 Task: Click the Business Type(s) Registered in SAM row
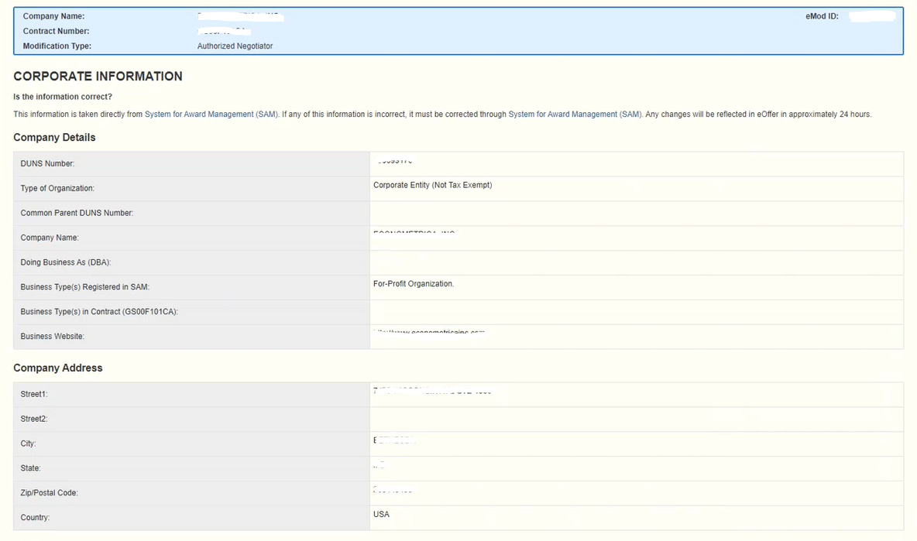tap(413, 284)
